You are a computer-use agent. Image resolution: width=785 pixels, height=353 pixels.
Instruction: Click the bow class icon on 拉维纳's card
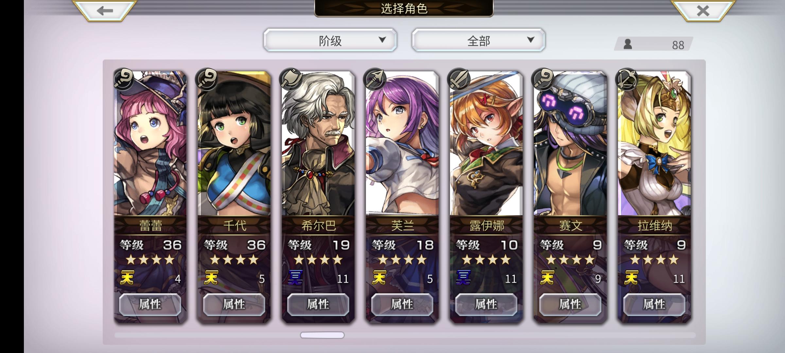click(627, 79)
